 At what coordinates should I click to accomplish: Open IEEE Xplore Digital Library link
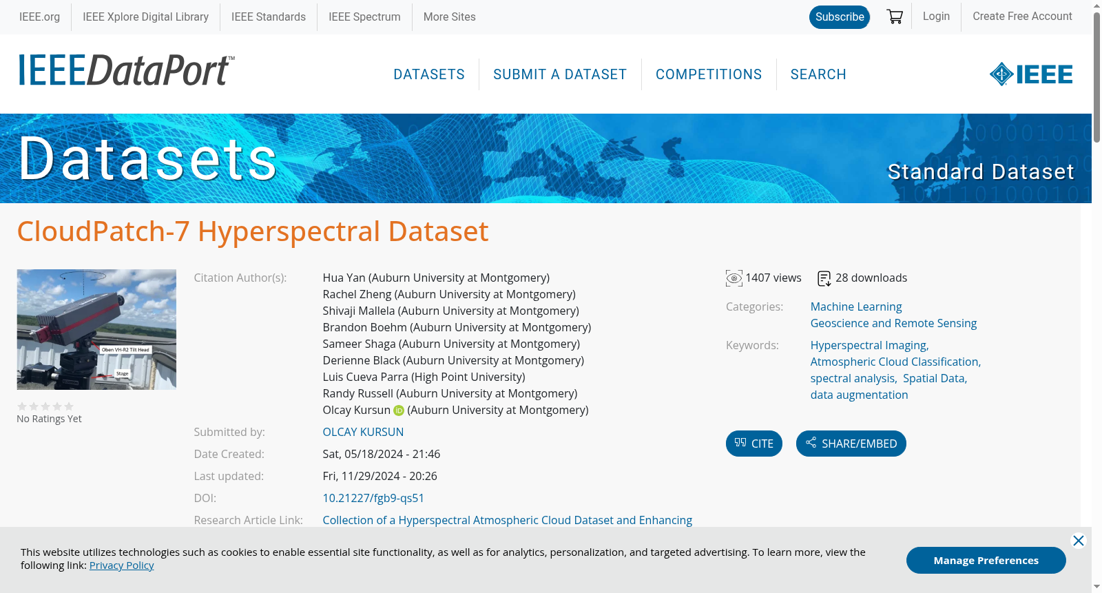point(145,17)
